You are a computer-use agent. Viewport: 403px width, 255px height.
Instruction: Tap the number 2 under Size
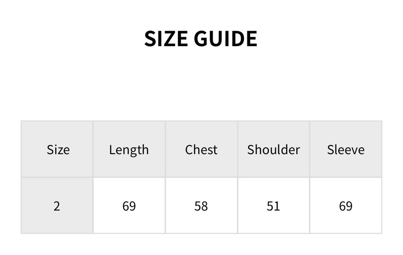(x=57, y=206)
